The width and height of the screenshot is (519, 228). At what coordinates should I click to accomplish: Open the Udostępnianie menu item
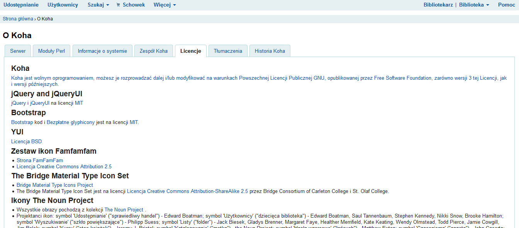(21, 5)
